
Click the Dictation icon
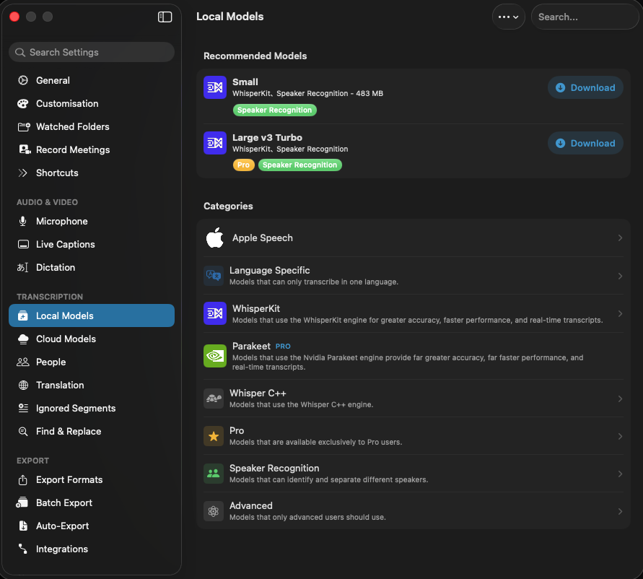22,268
